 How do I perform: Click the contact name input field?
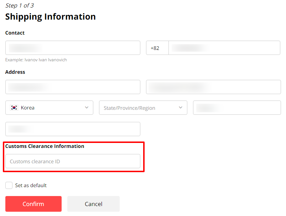click(73, 48)
